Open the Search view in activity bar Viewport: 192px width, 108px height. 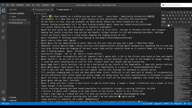[3, 17]
